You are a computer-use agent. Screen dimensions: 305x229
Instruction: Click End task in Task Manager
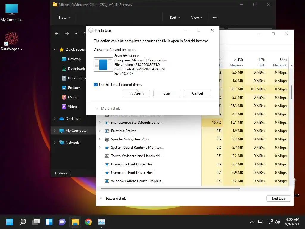(x=278, y=198)
